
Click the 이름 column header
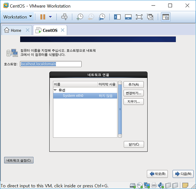75,84
